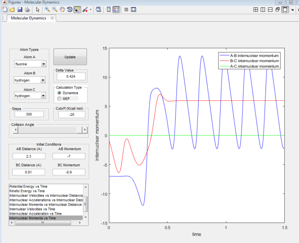Screen dimensions: 299x243
Task: Open the Atom A fluorine dropdown
Action: 30,64
